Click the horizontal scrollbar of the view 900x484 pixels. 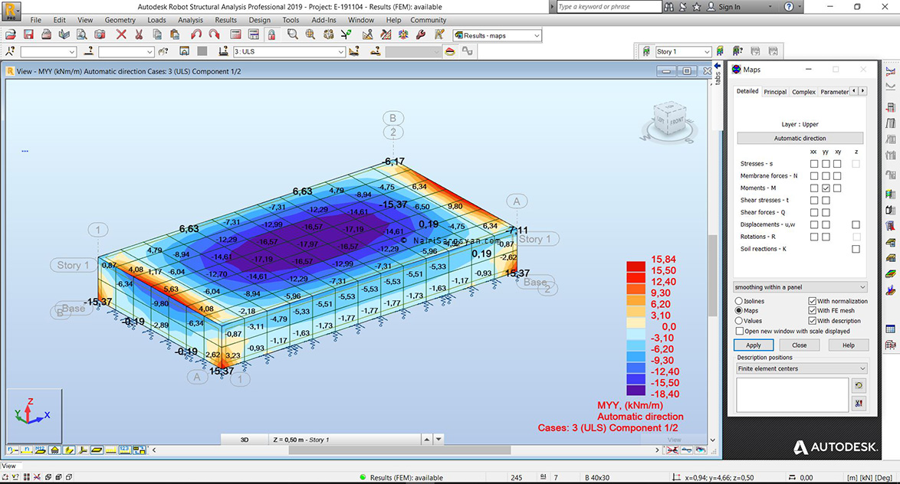tap(399, 450)
